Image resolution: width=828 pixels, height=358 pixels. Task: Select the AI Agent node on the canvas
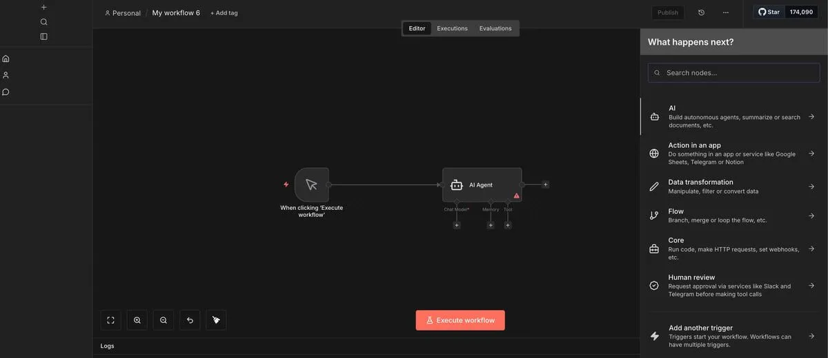coord(482,185)
